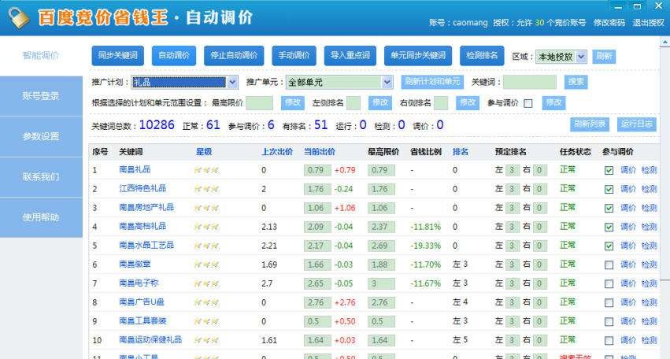Open 联系我们 sidebar tab
Viewport: 670px width, 359px height.
tap(41, 177)
